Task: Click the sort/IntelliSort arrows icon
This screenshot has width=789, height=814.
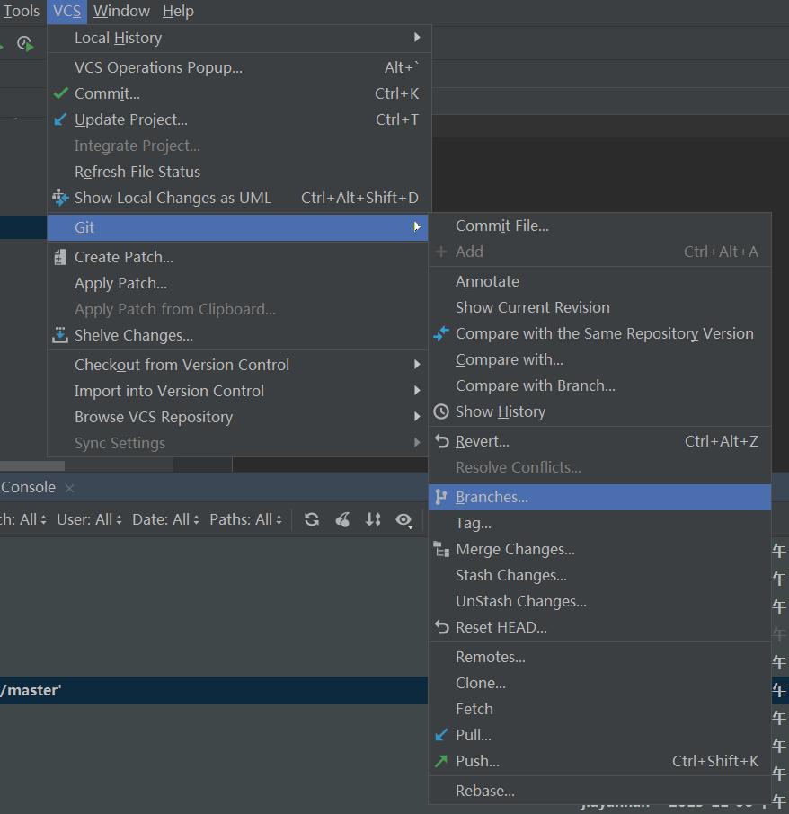Action: (x=373, y=519)
